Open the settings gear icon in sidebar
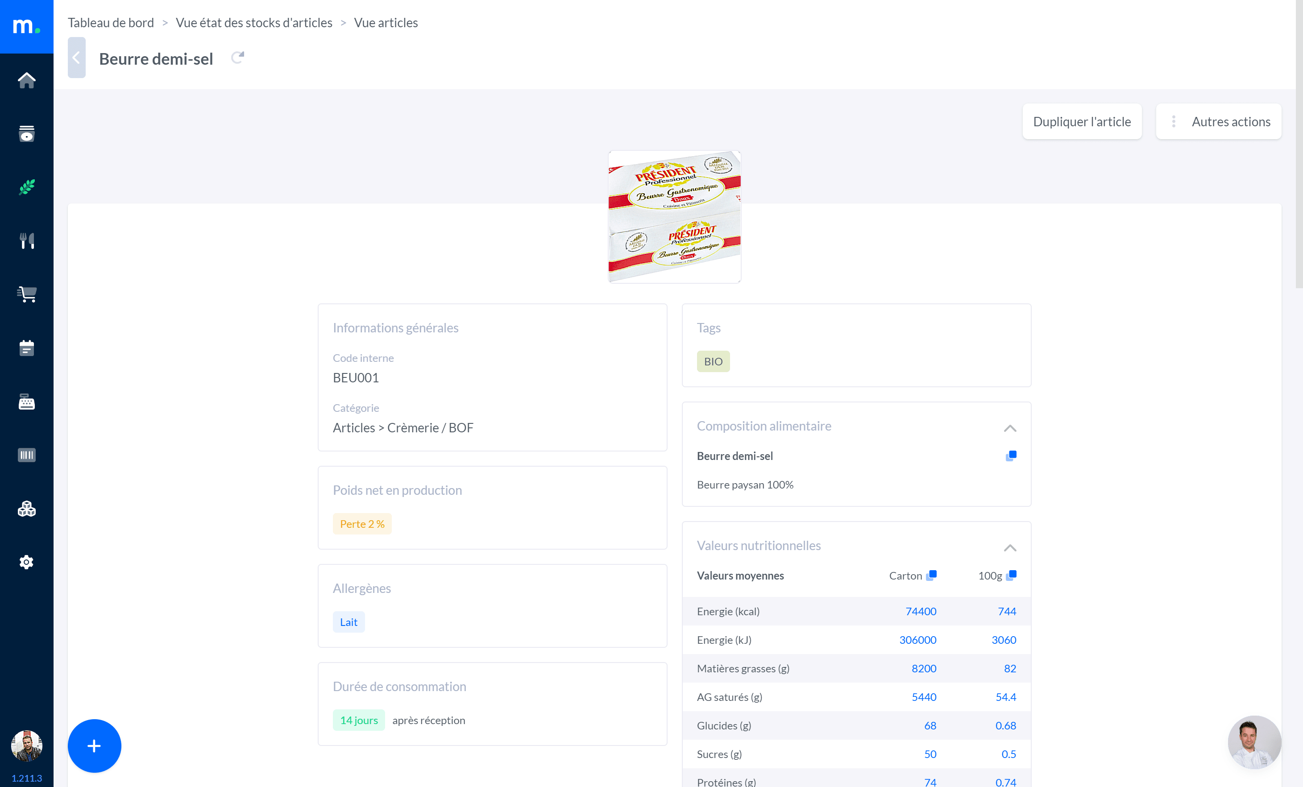1303x787 pixels. click(26, 562)
